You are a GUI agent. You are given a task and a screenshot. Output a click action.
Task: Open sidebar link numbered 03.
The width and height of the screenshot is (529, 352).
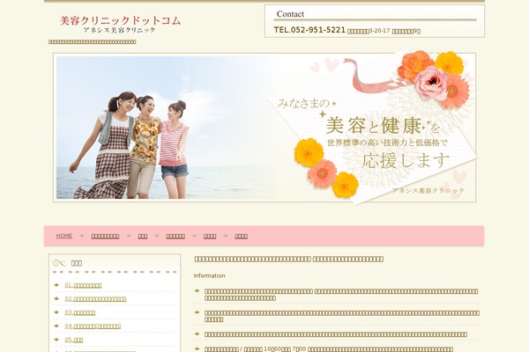(80, 312)
